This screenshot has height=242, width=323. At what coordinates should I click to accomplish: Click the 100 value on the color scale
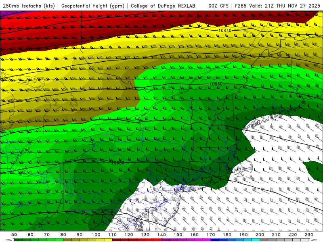(96, 235)
